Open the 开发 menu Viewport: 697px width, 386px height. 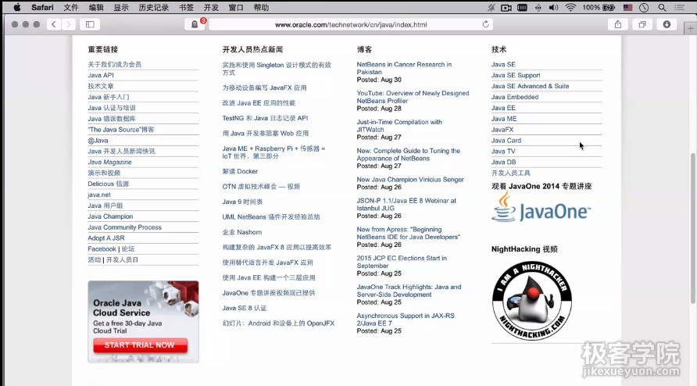click(211, 8)
